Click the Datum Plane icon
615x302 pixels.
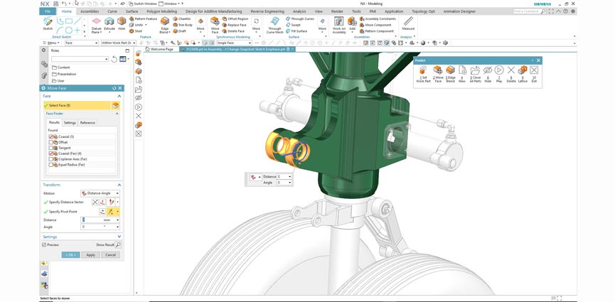(96, 23)
